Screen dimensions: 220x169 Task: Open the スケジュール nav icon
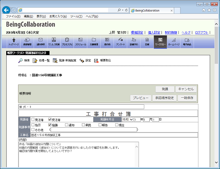pos(81,42)
